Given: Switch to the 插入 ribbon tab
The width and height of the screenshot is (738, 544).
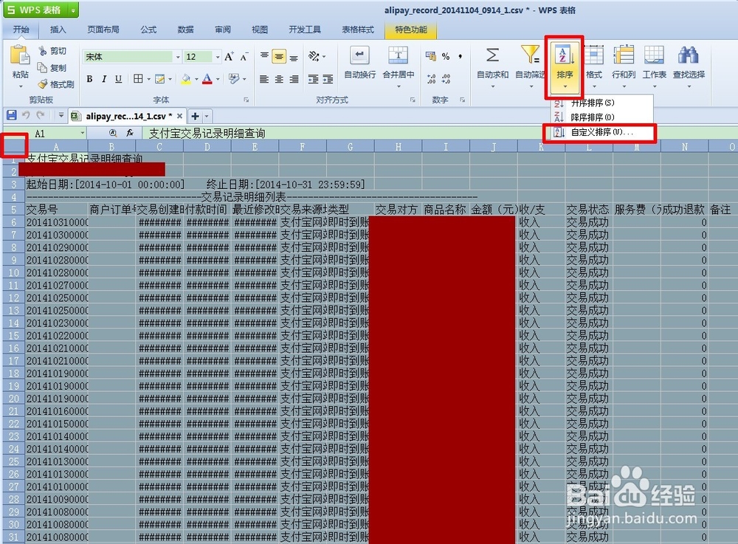Looking at the screenshot, I should point(58,30).
